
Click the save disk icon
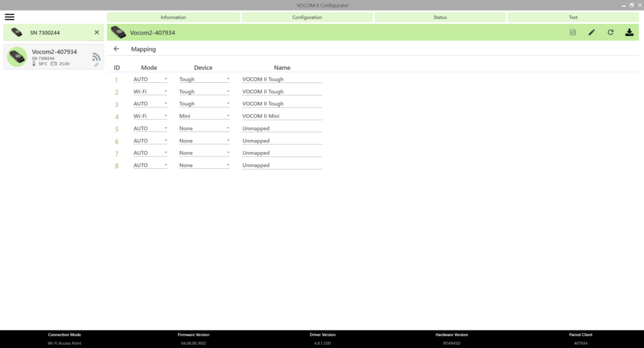572,32
